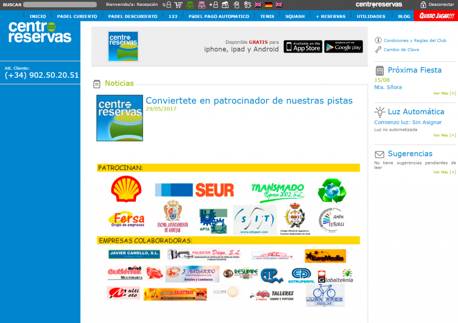Click the Extruperfil collaborator logo
This screenshot has width=458, height=323.
point(301,276)
